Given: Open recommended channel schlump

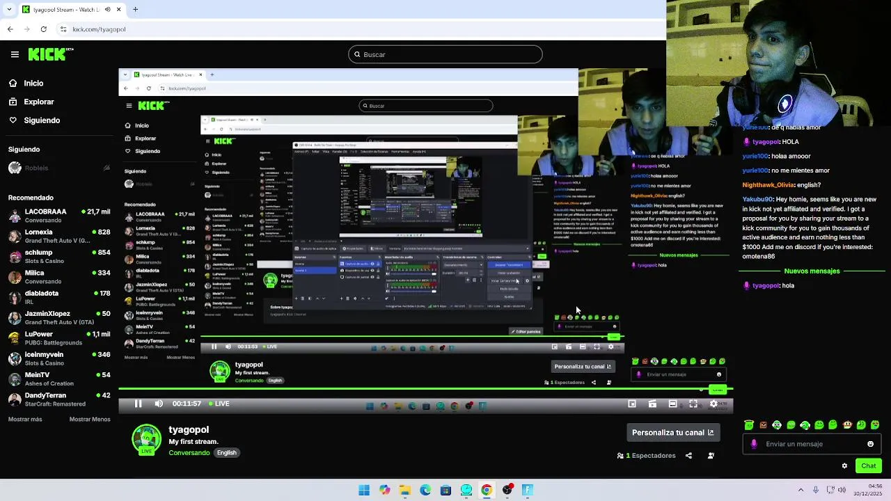Looking at the screenshot, I should coord(59,256).
